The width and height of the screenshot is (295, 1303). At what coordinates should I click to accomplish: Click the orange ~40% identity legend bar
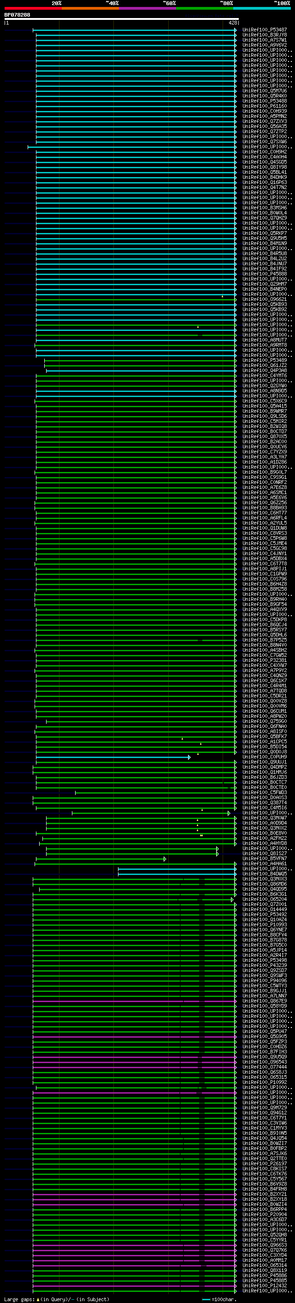pyautogui.click(x=90, y=8)
